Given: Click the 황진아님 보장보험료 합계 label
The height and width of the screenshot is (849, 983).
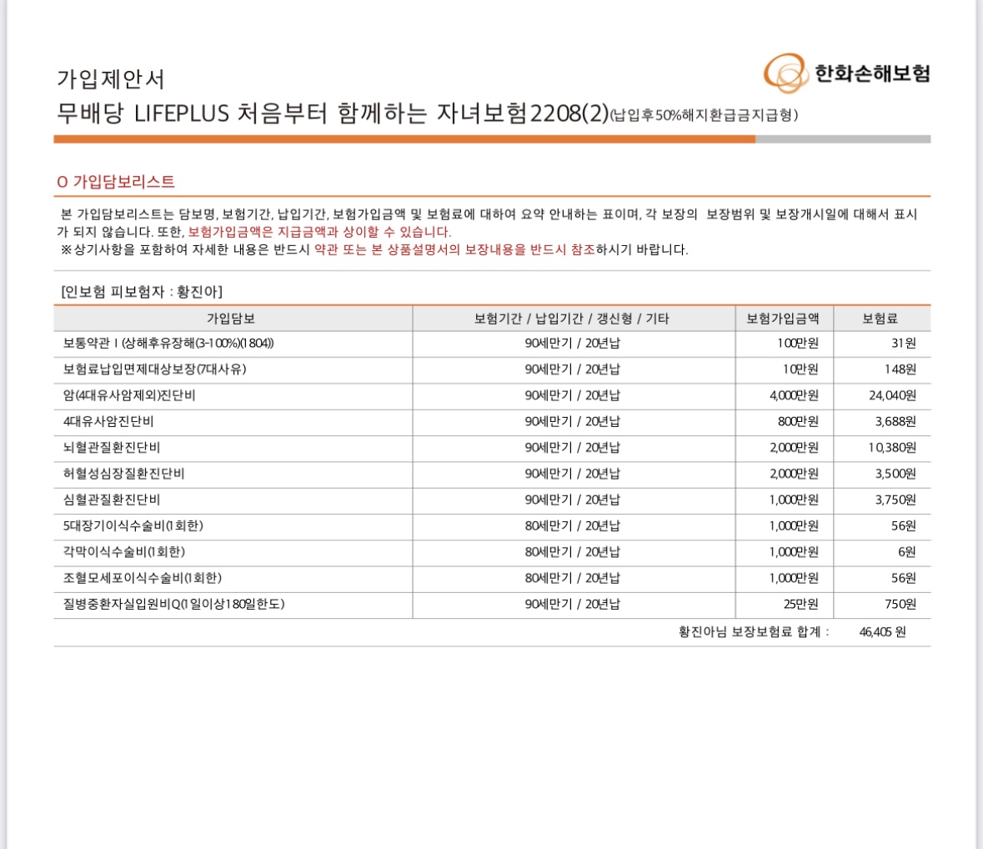Looking at the screenshot, I should [754, 632].
